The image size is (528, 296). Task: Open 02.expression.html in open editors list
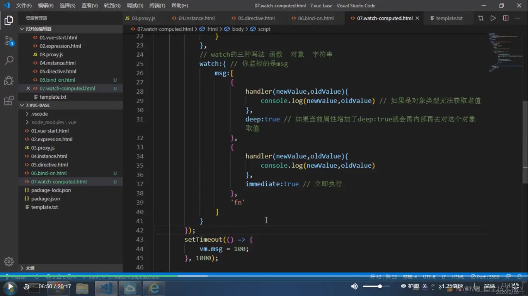(71, 46)
